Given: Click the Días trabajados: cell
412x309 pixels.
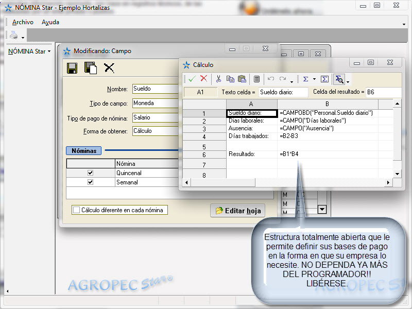Looking at the screenshot, I should [251, 136].
